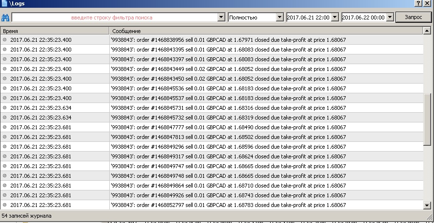Click the vertical scrollbar thumb
This screenshot has width=434, height=223.
[427, 119]
